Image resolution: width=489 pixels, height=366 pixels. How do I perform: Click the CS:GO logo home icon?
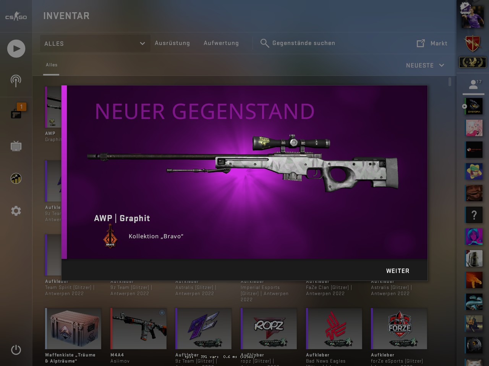tap(16, 16)
